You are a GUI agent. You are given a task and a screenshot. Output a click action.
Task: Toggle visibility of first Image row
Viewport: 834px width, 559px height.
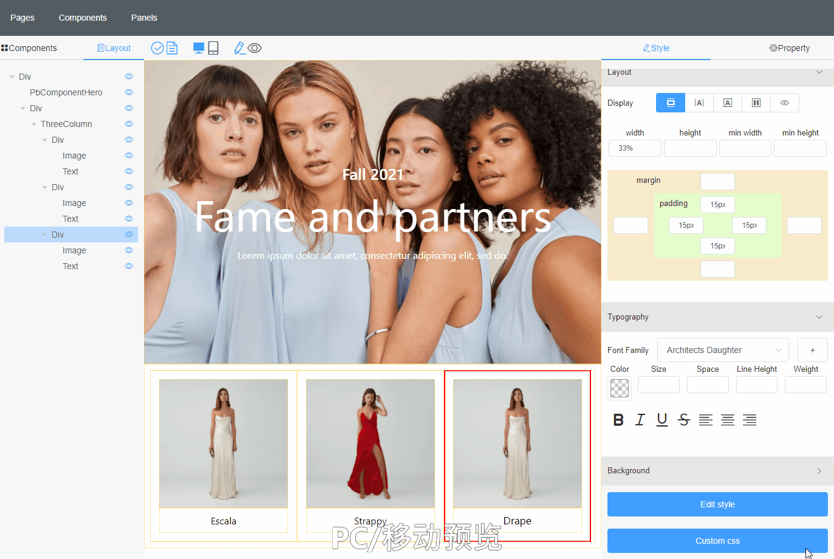tap(129, 156)
